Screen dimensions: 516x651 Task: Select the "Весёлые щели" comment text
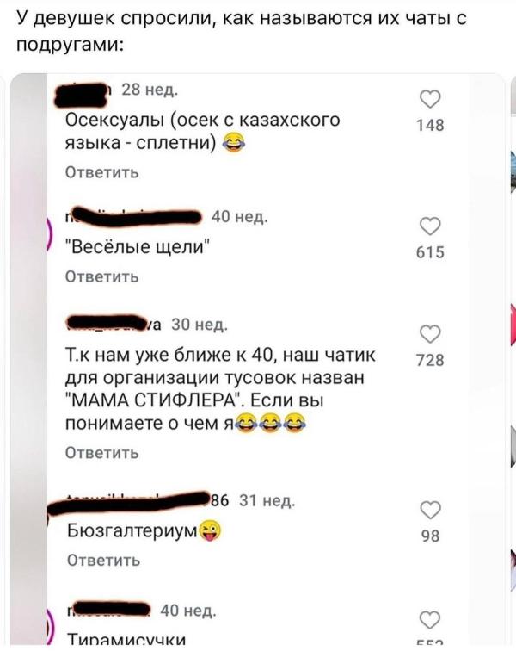coord(138,247)
